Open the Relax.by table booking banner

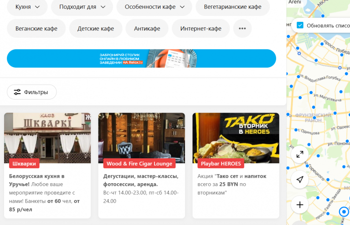point(142,58)
